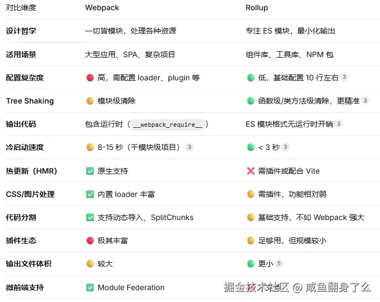Open citation 3 after ES 模块格式无运行时开销

pyautogui.click(x=338, y=123)
